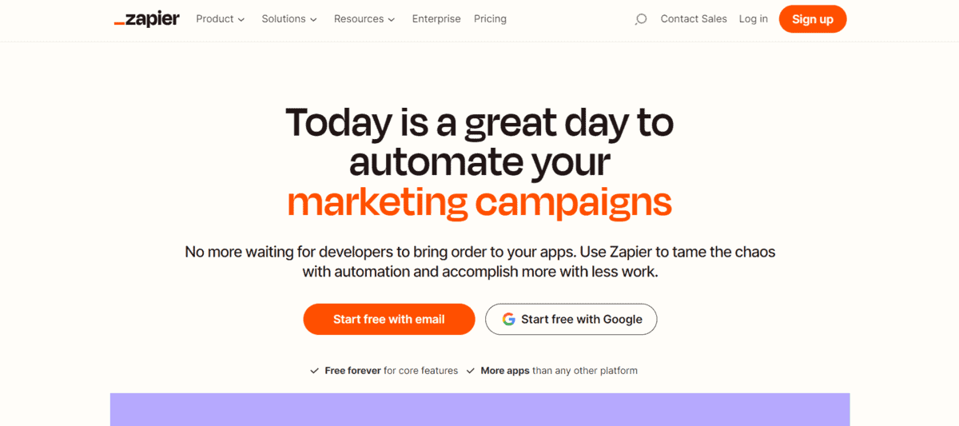Click Contact Sales link
The width and height of the screenshot is (959, 426).
point(694,19)
